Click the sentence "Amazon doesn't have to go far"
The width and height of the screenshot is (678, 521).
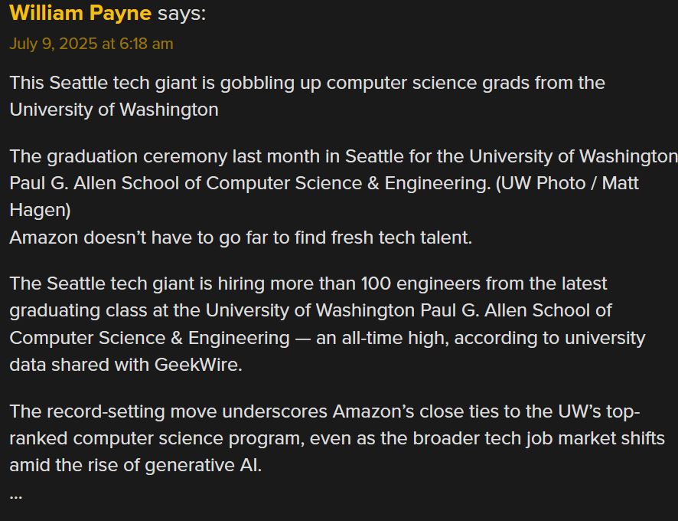tap(240, 238)
